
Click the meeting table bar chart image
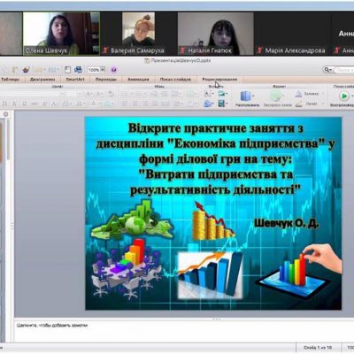click(x=127, y=268)
